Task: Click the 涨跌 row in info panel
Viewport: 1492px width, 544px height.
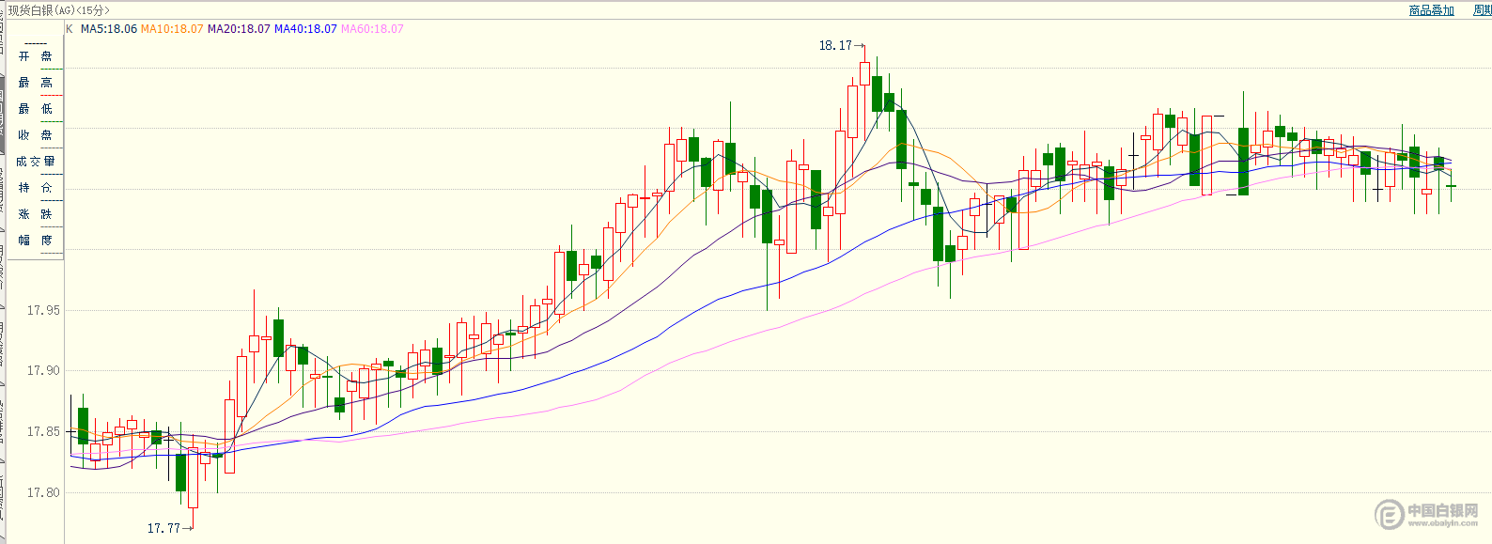Action: click(x=36, y=214)
